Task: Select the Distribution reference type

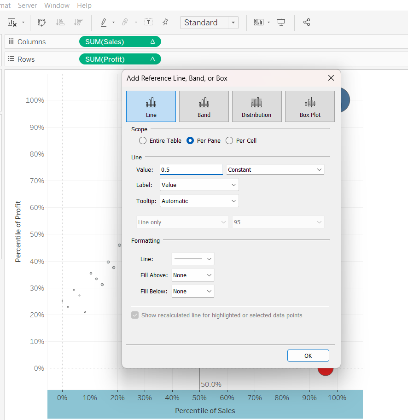Action: [x=256, y=106]
